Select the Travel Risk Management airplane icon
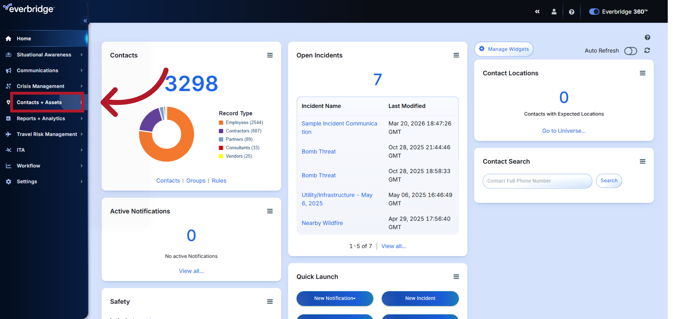This screenshot has height=319, width=673. tap(9, 134)
